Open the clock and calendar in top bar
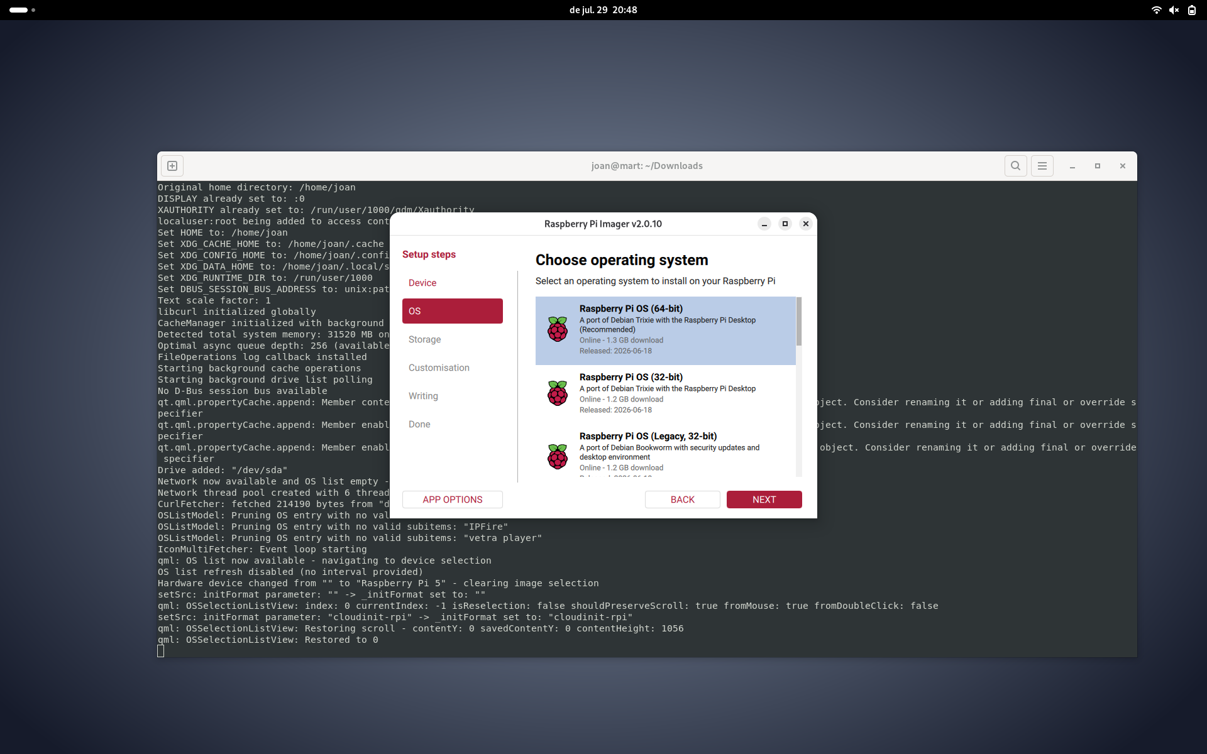1207x754 pixels. pos(603,10)
